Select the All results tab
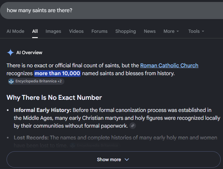The width and height of the screenshot is (223, 169). 35,31
